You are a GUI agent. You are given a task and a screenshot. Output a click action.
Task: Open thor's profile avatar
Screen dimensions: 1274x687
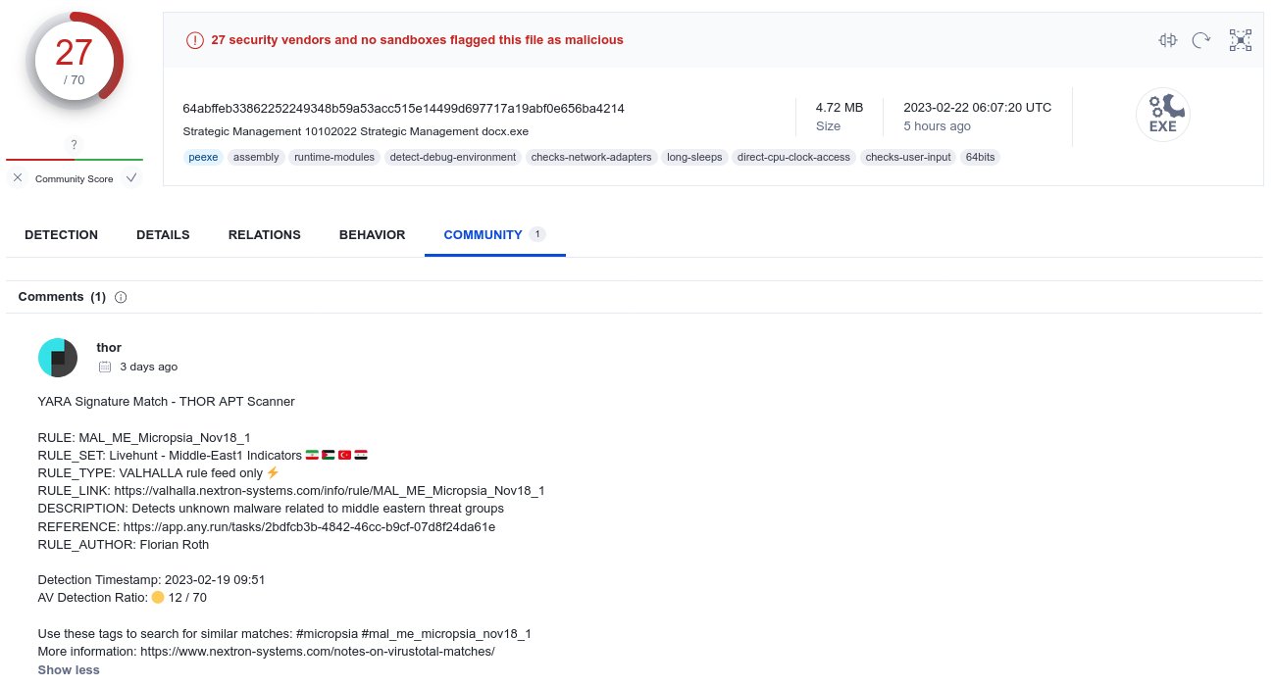[x=57, y=358]
